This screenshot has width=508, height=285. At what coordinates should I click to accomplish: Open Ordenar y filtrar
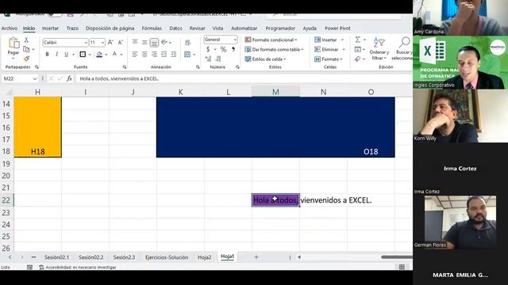coord(379,48)
